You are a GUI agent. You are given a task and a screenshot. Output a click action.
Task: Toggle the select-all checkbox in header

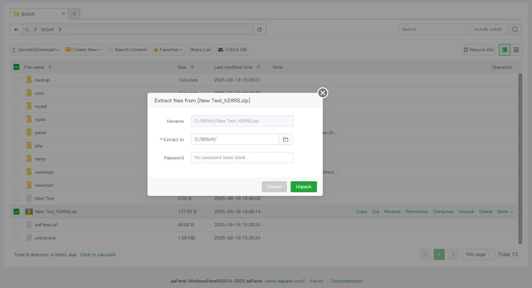[x=16, y=67]
